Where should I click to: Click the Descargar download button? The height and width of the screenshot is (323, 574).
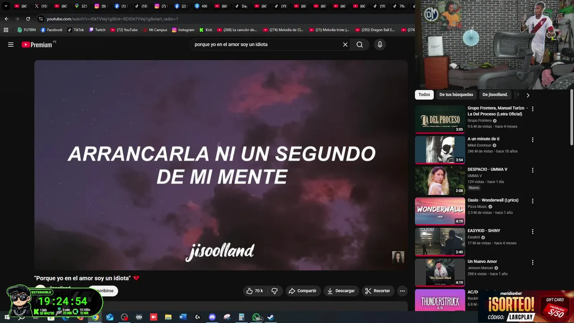tap(341, 291)
